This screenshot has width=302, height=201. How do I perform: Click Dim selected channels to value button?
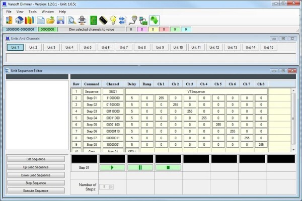tap(92, 30)
